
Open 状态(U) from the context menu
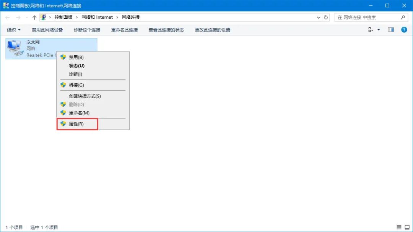pos(76,66)
